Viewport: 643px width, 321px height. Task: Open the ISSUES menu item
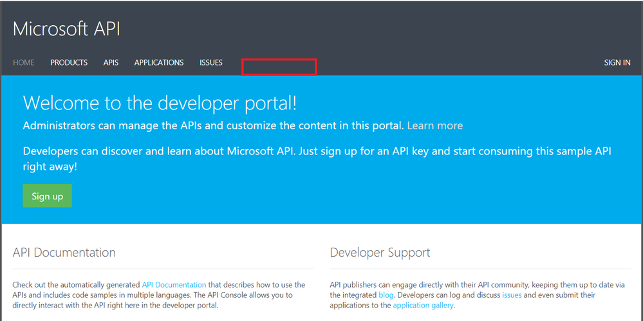pyautogui.click(x=211, y=63)
